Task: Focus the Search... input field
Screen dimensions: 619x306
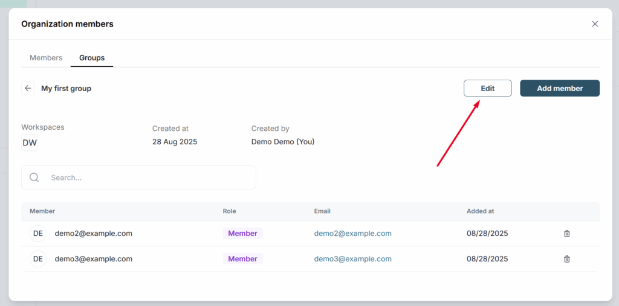Action: (138, 177)
